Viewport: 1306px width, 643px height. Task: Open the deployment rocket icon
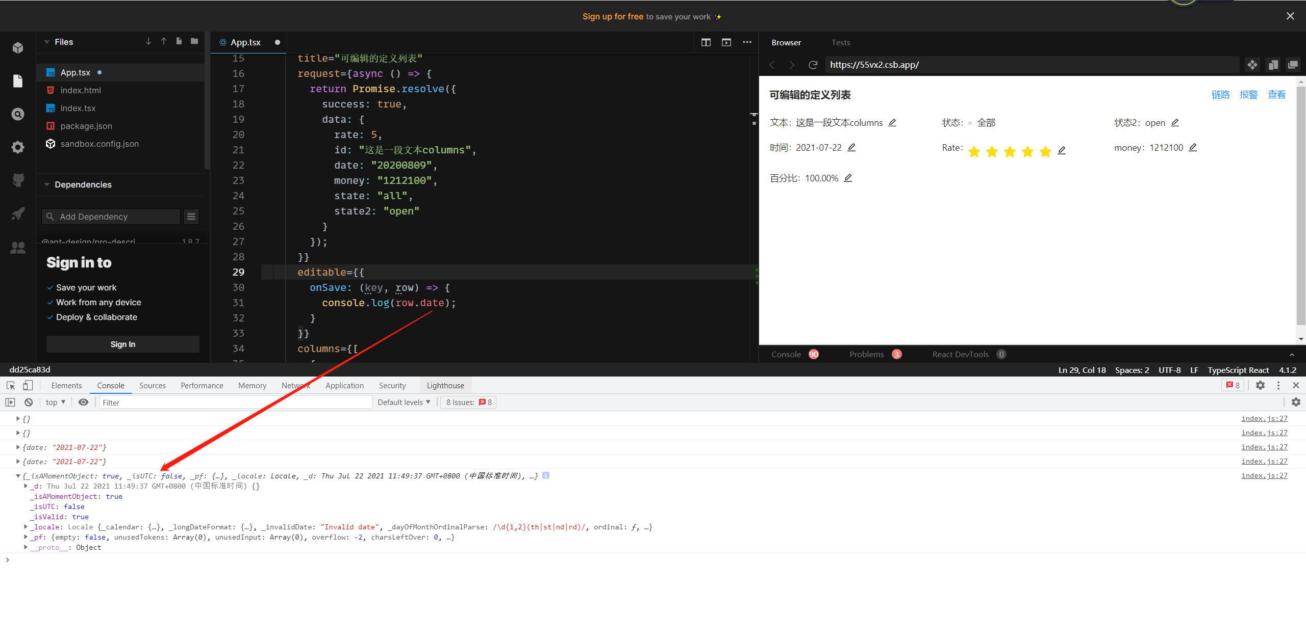coord(18,213)
